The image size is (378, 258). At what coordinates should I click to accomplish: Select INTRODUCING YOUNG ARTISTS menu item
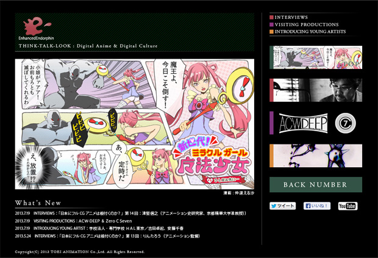click(x=310, y=31)
